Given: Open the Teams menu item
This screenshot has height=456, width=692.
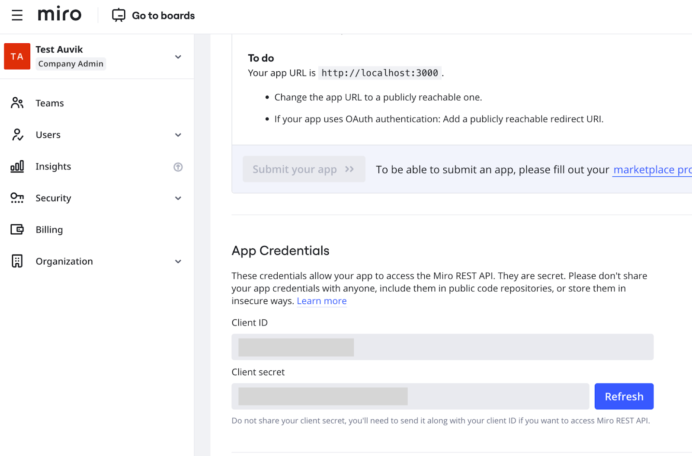Looking at the screenshot, I should [50, 103].
